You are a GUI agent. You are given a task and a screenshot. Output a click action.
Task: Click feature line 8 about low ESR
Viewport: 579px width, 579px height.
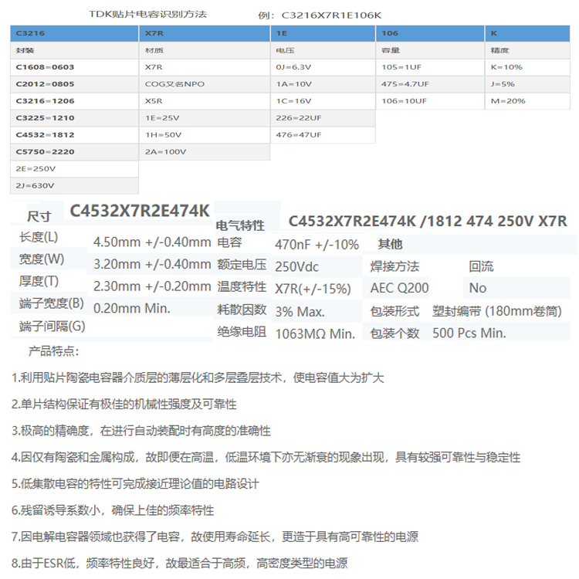tap(179, 563)
